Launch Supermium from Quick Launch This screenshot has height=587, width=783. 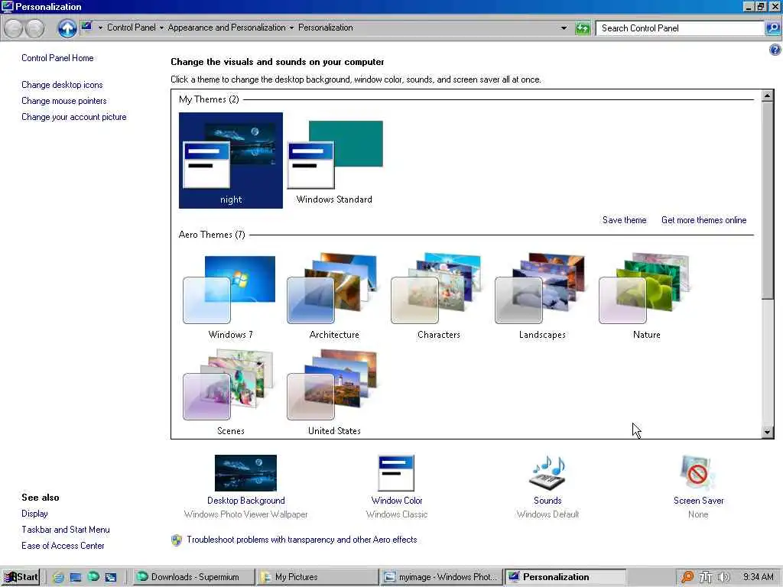pyautogui.click(x=93, y=576)
